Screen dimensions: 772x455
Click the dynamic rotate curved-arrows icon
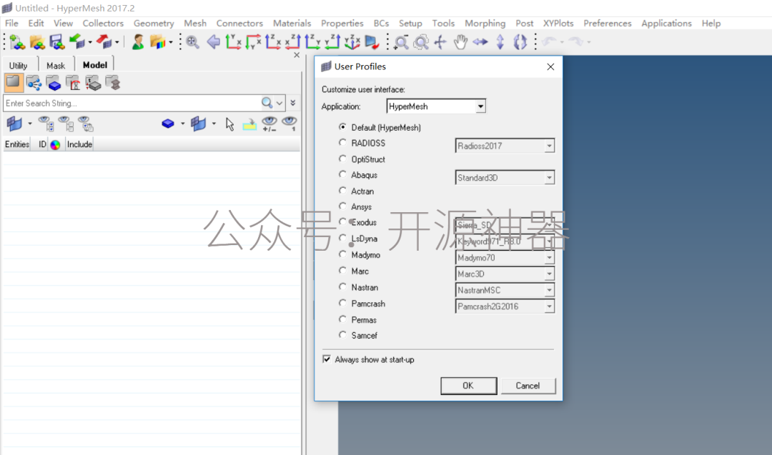520,42
